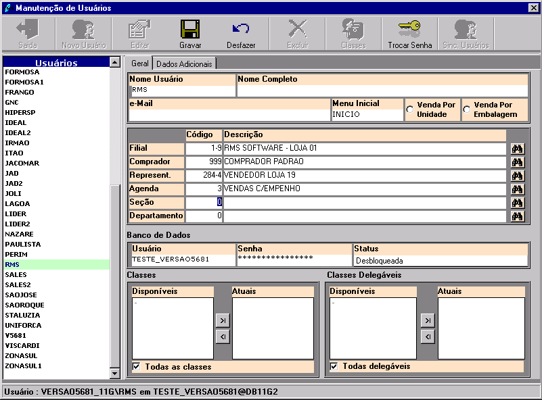This screenshot has width=542, height=400.
Task: Uncheck Todas as classes checkbox
Action: (x=137, y=366)
